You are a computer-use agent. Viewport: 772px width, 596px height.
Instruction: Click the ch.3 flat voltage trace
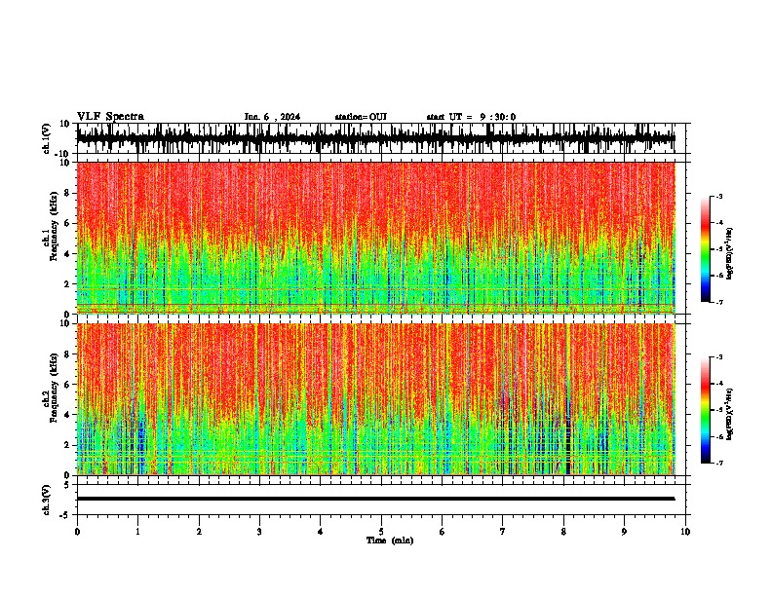click(376, 499)
